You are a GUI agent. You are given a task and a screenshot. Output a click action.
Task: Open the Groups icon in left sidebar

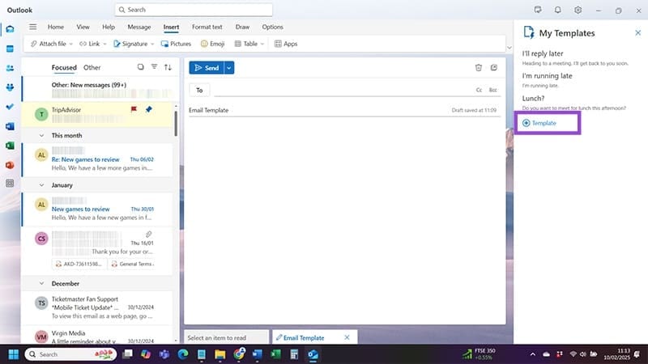10,87
